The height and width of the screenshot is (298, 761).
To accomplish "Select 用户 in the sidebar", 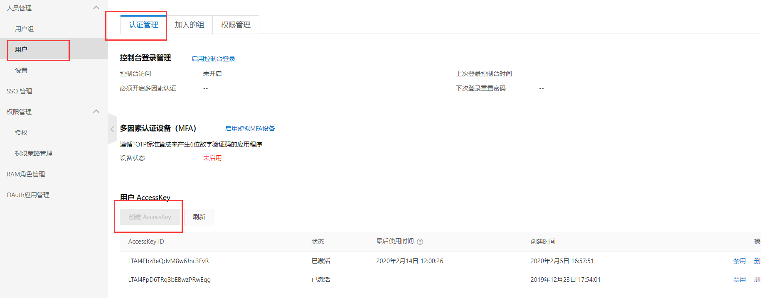I will click(x=21, y=49).
